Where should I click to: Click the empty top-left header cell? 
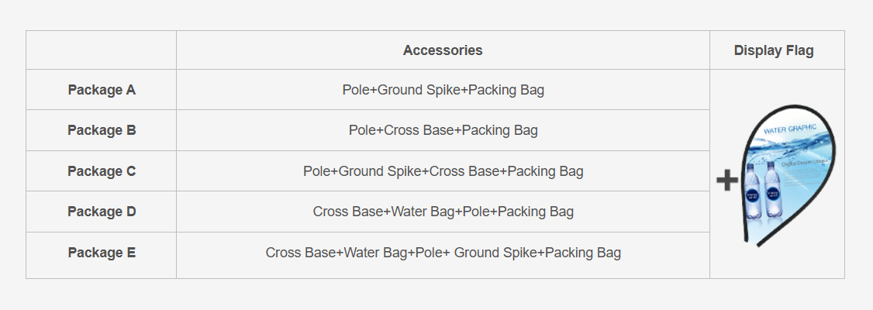coord(102,50)
